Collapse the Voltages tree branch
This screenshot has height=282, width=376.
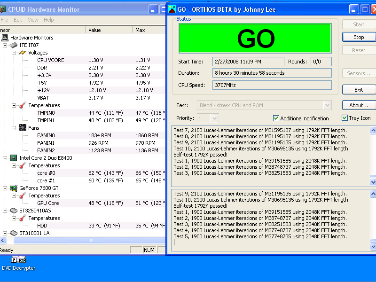pyautogui.click(x=14, y=53)
